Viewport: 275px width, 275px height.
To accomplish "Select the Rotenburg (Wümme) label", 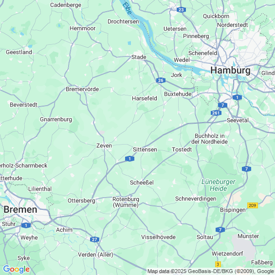I will (x=126, y=202).
